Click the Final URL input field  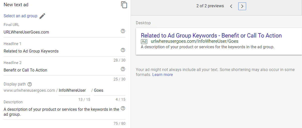pyautogui.click(x=60, y=32)
